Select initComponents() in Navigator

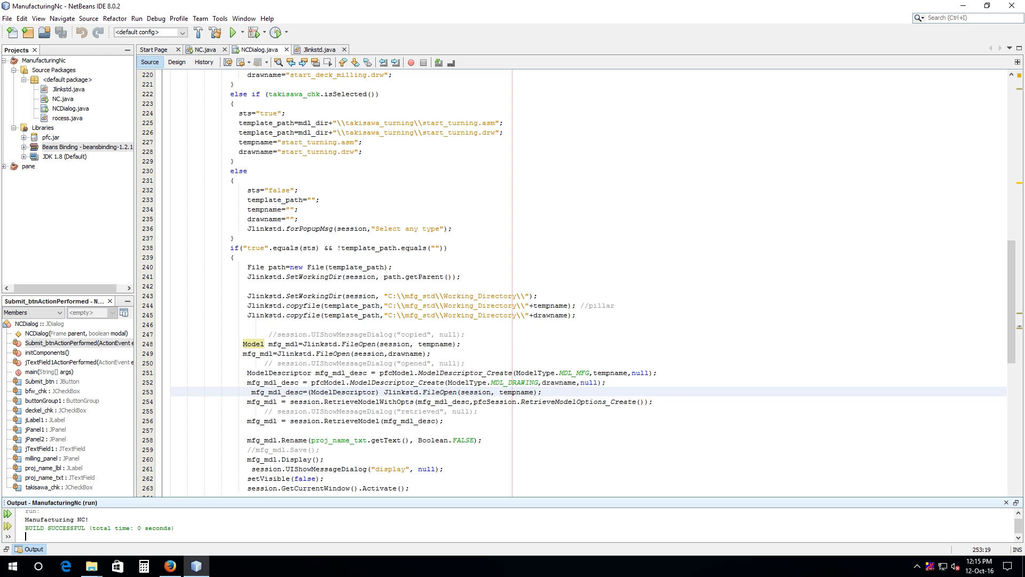pos(47,353)
